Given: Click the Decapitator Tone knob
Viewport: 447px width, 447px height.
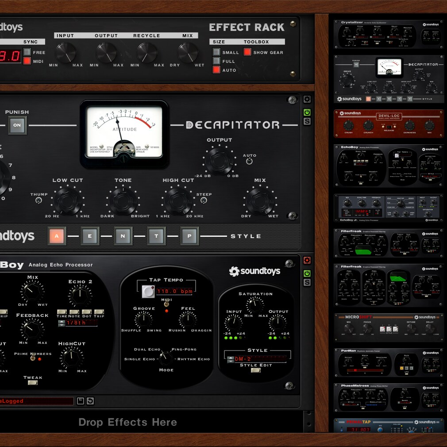Looking at the screenshot, I should pos(123,201).
